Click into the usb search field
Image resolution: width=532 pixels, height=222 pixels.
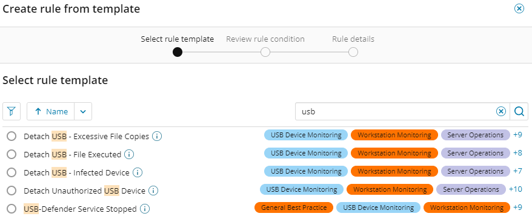point(396,111)
